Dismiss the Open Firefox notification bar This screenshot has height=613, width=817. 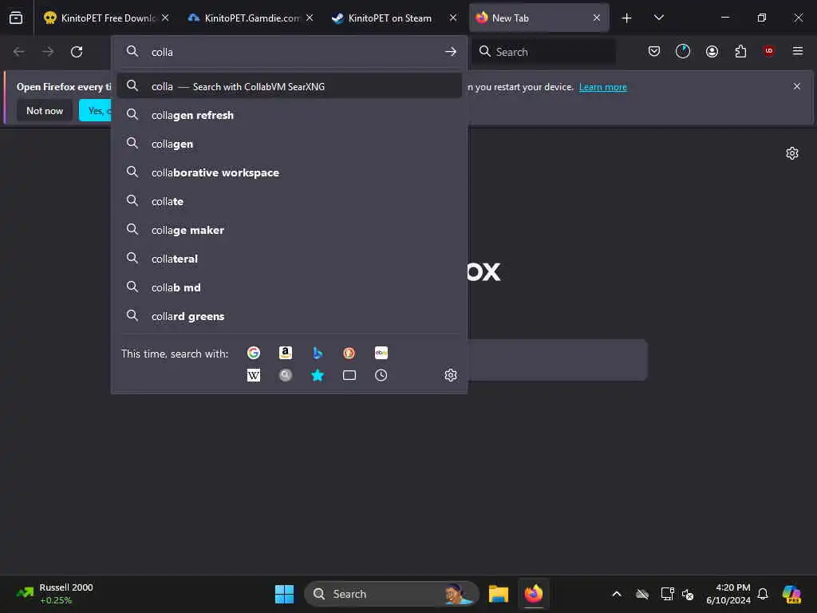tap(797, 86)
